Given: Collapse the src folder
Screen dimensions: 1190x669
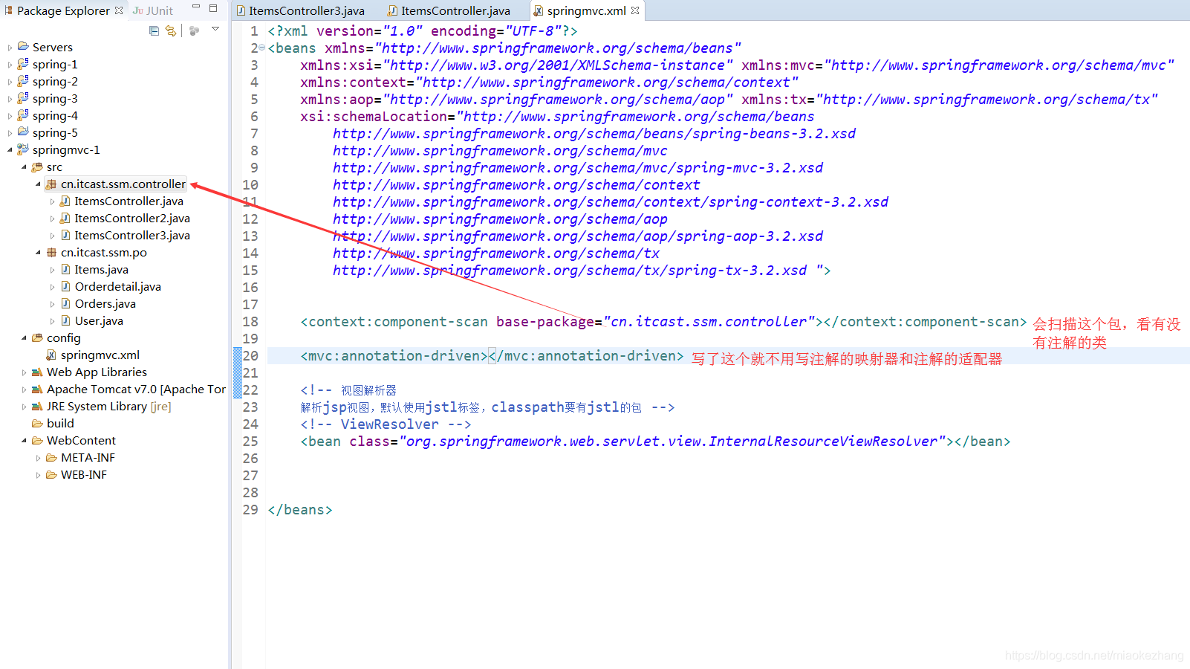Looking at the screenshot, I should pyautogui.click(x=24, y=167).
